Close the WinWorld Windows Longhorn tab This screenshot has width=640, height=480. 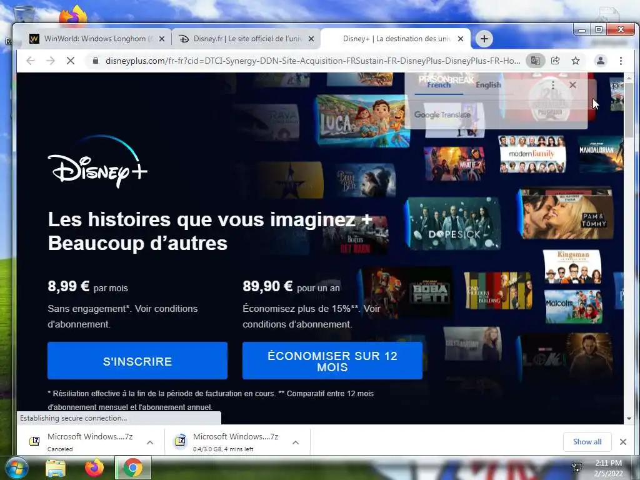[x=162, y=39]
